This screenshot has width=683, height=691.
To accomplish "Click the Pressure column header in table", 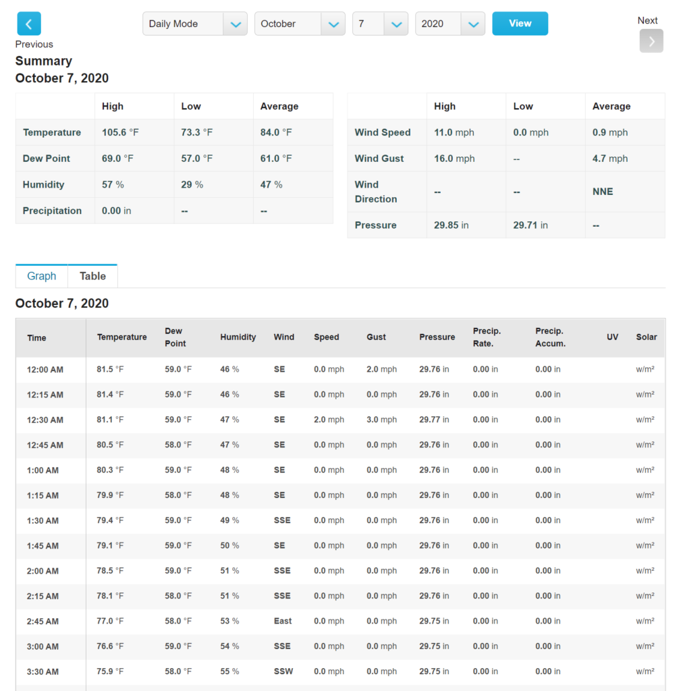I will tap(437, 337).
